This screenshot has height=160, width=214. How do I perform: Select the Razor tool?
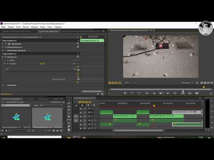69,116
